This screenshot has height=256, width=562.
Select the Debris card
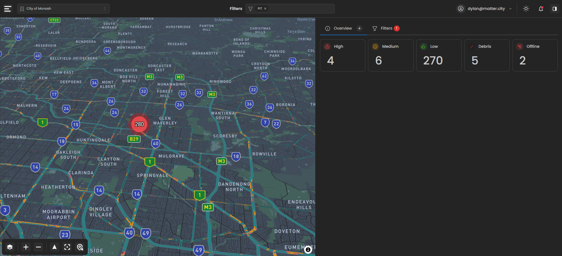[487, 55]
